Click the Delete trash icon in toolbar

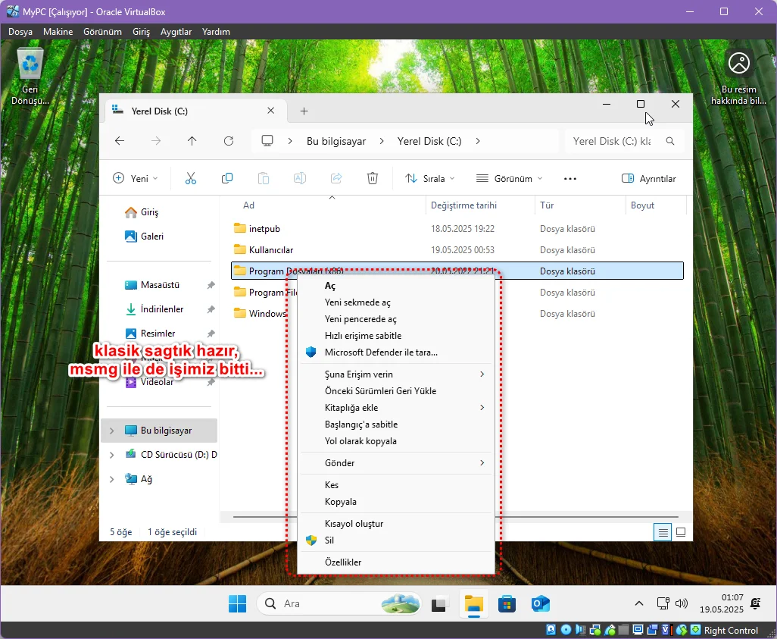(373, 179)
